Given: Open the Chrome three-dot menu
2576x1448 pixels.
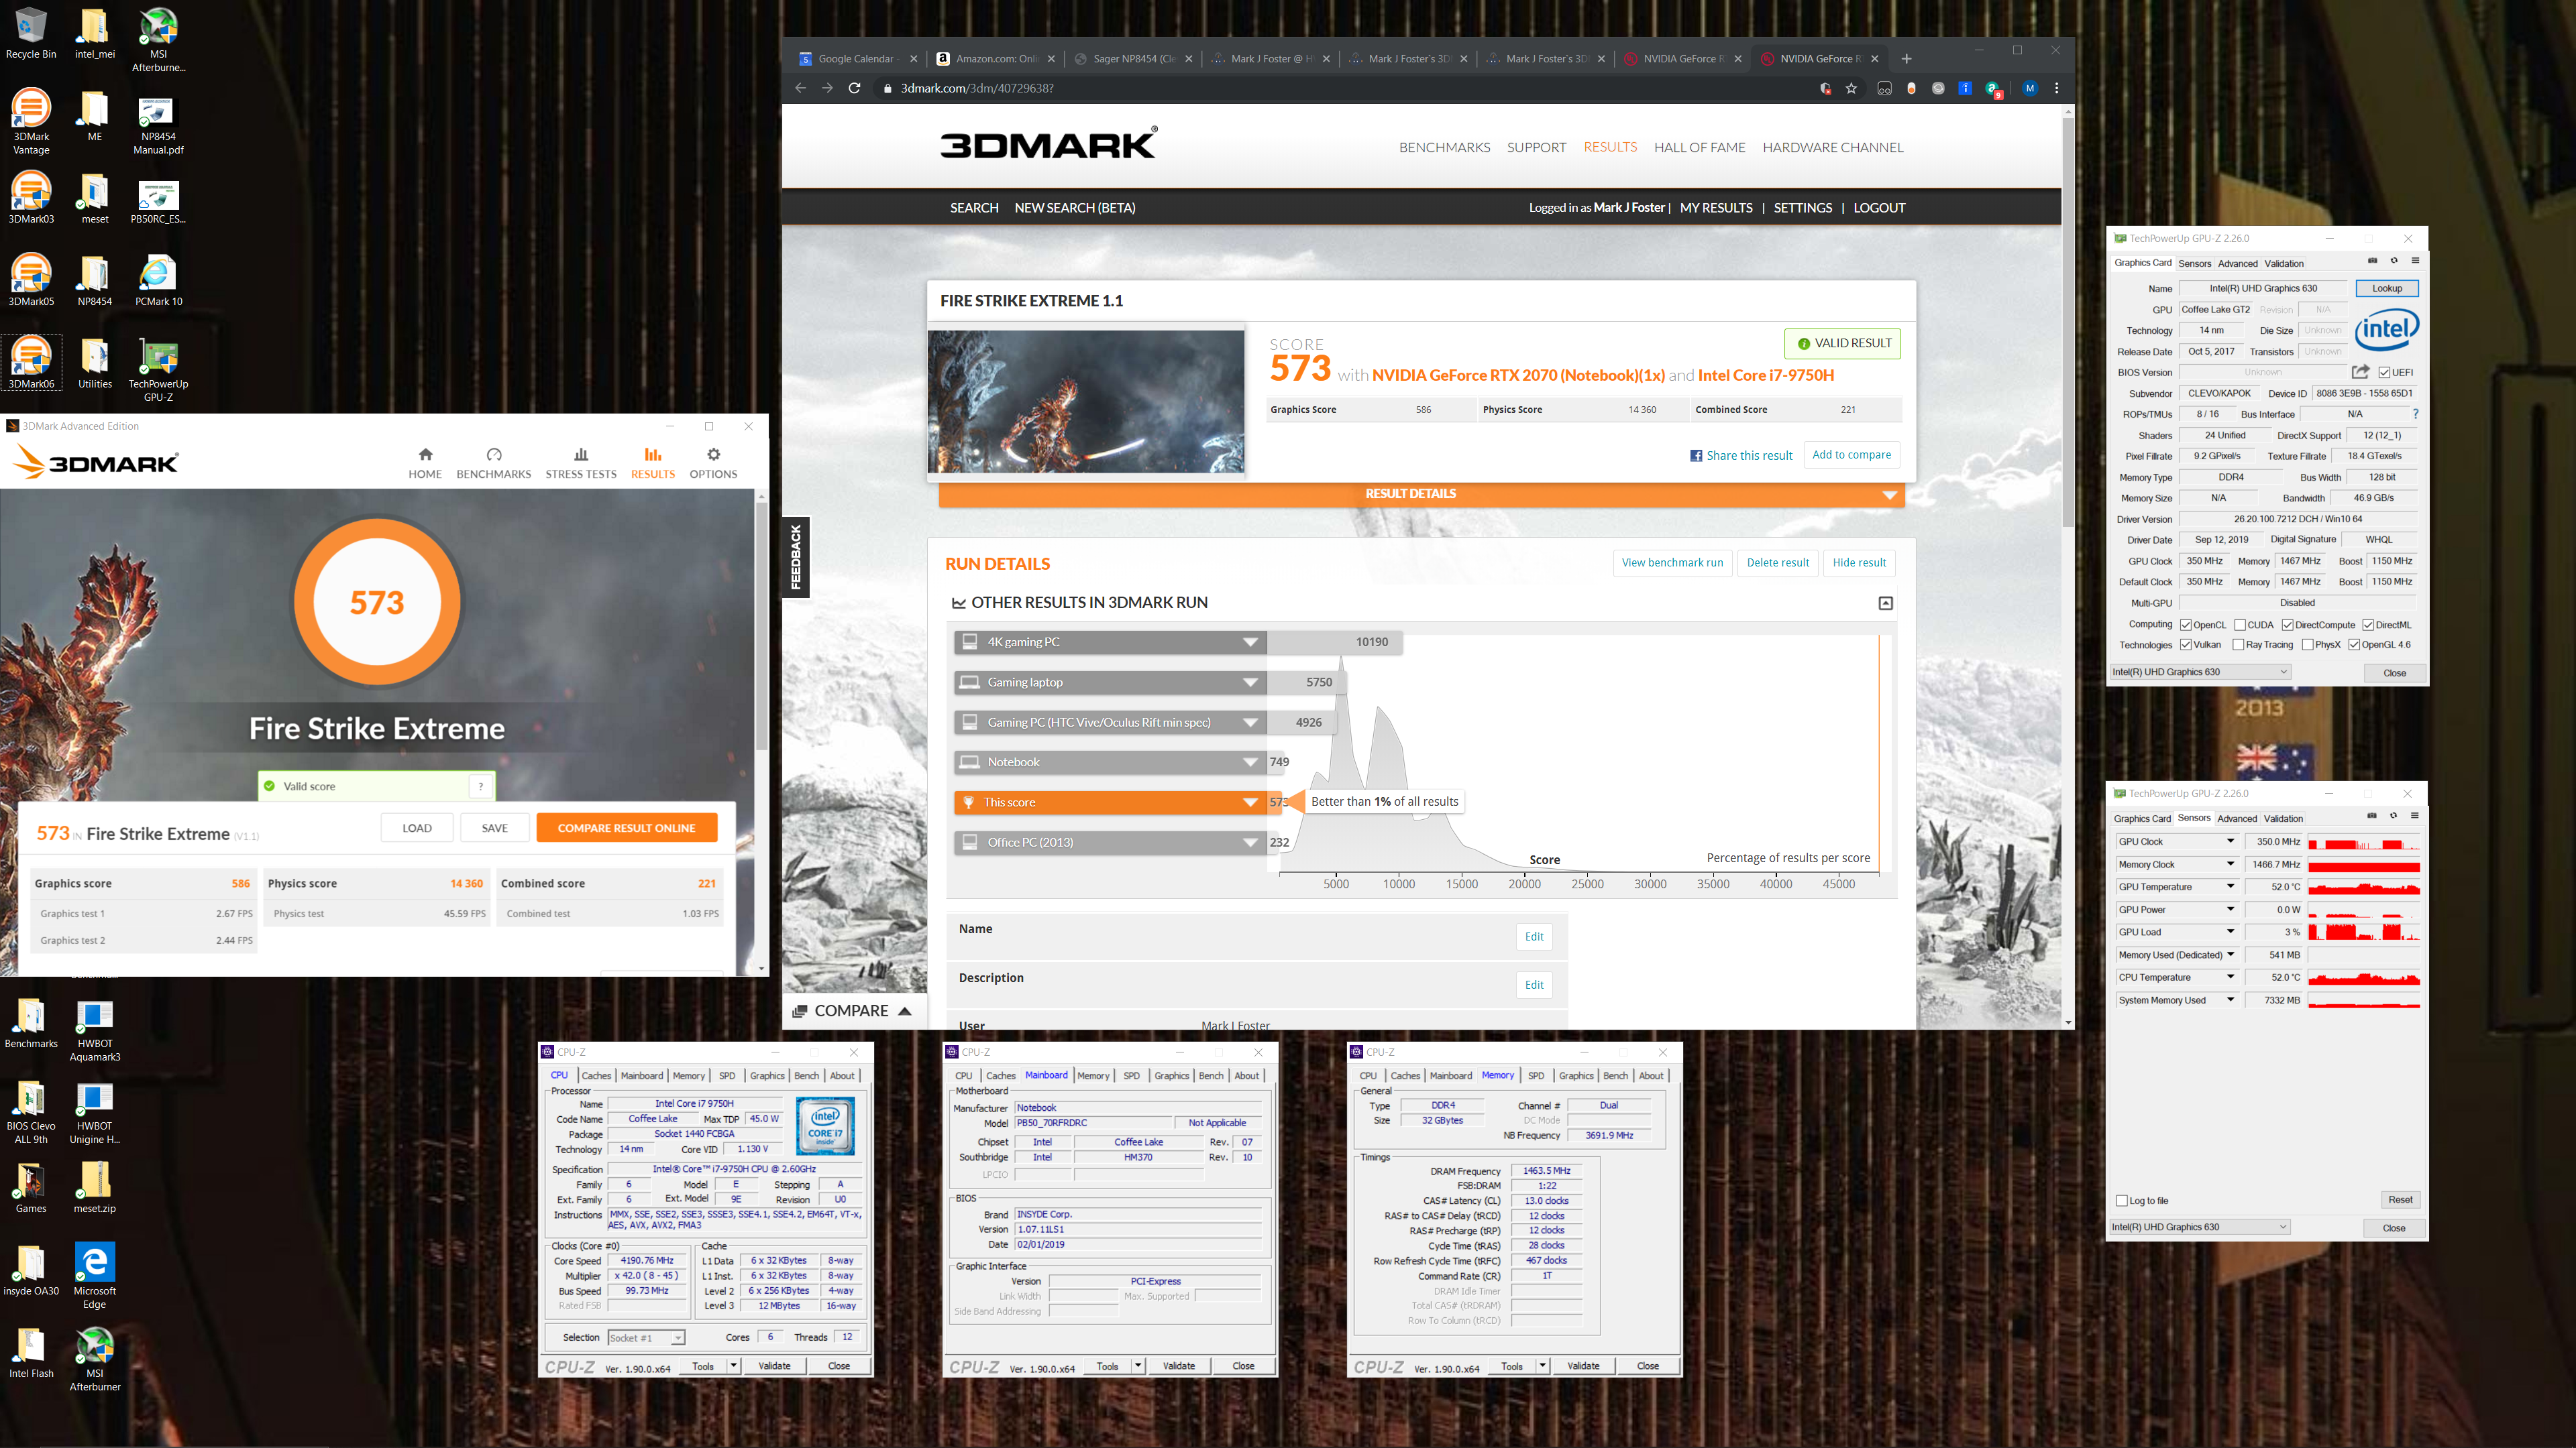Looking at the screenshot, I should click(2057, 88).
